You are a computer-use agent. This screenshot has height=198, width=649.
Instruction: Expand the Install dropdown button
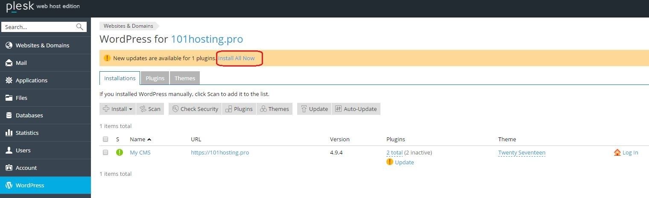pos(117,109)
